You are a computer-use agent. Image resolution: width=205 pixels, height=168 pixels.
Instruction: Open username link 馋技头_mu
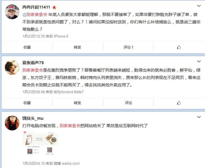click(x=33, y=118)
